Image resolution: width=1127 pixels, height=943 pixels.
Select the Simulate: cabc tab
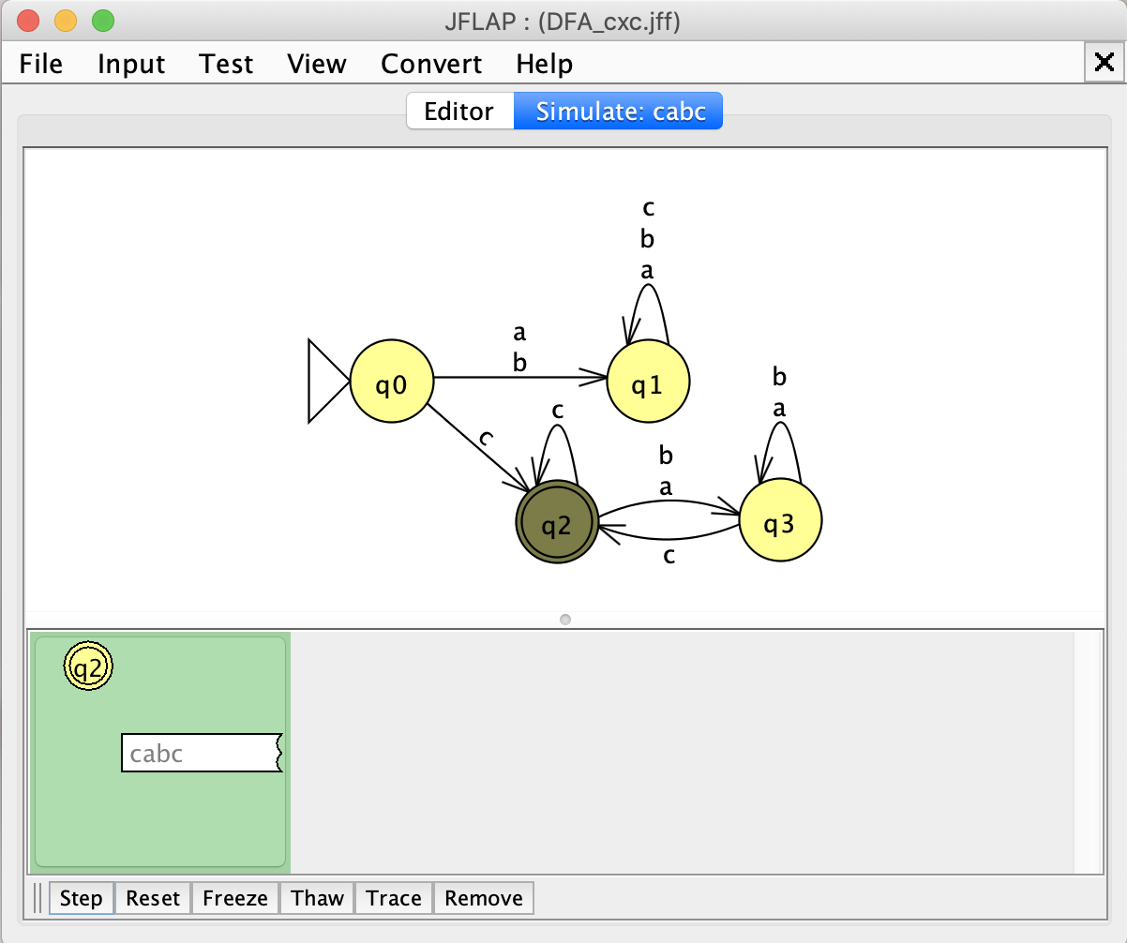(618, 112)
